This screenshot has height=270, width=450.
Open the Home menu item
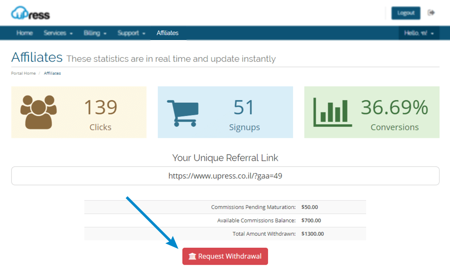[x=25, y=33]
